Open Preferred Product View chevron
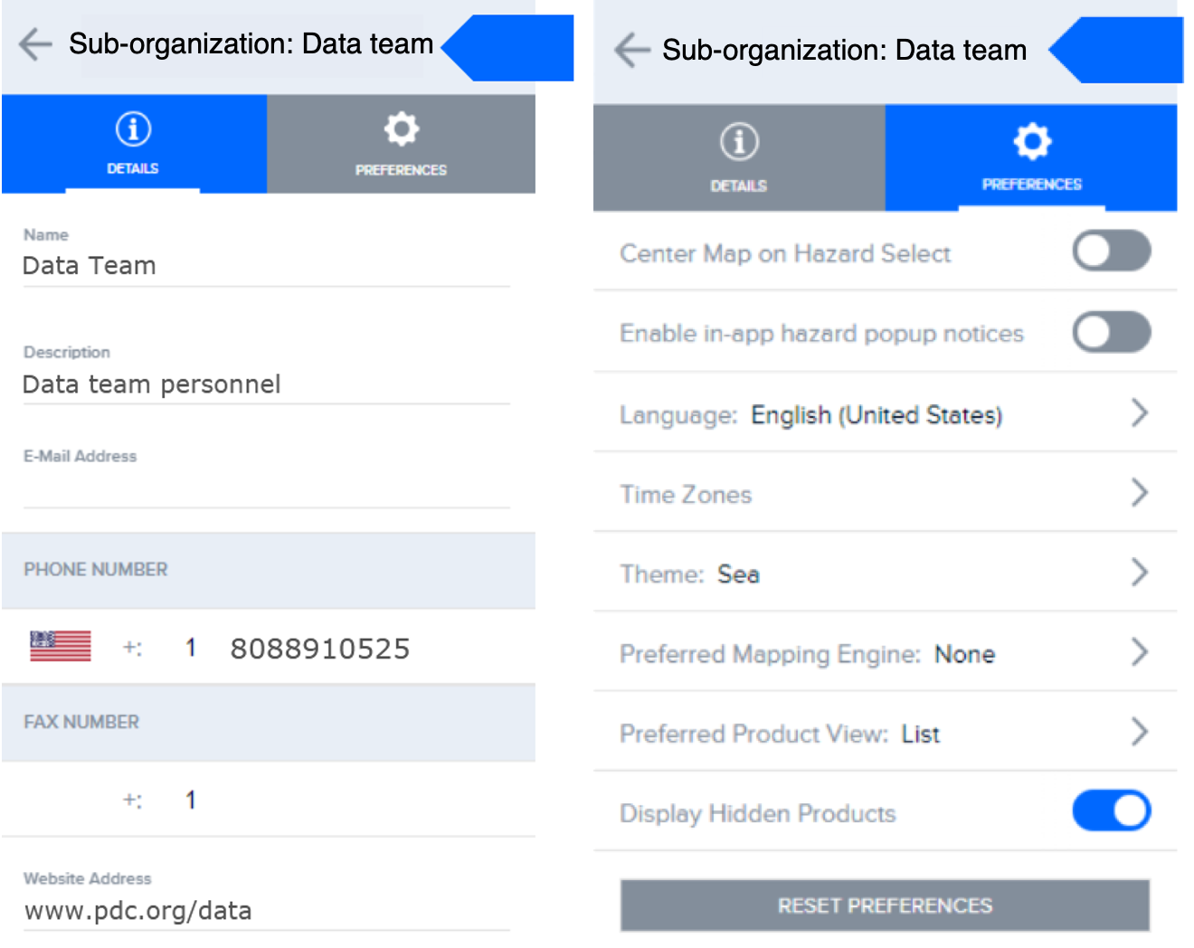This screenshot has width=1194, height=948. click(x=1139, y=732)
